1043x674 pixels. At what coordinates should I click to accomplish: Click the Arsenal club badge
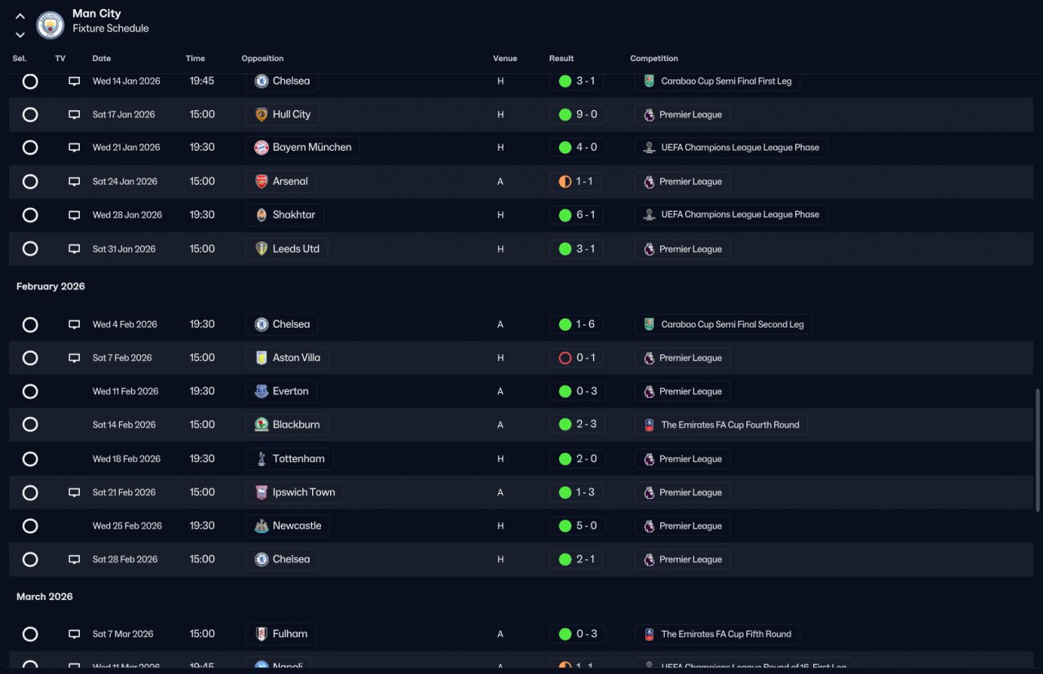(262, 182)
